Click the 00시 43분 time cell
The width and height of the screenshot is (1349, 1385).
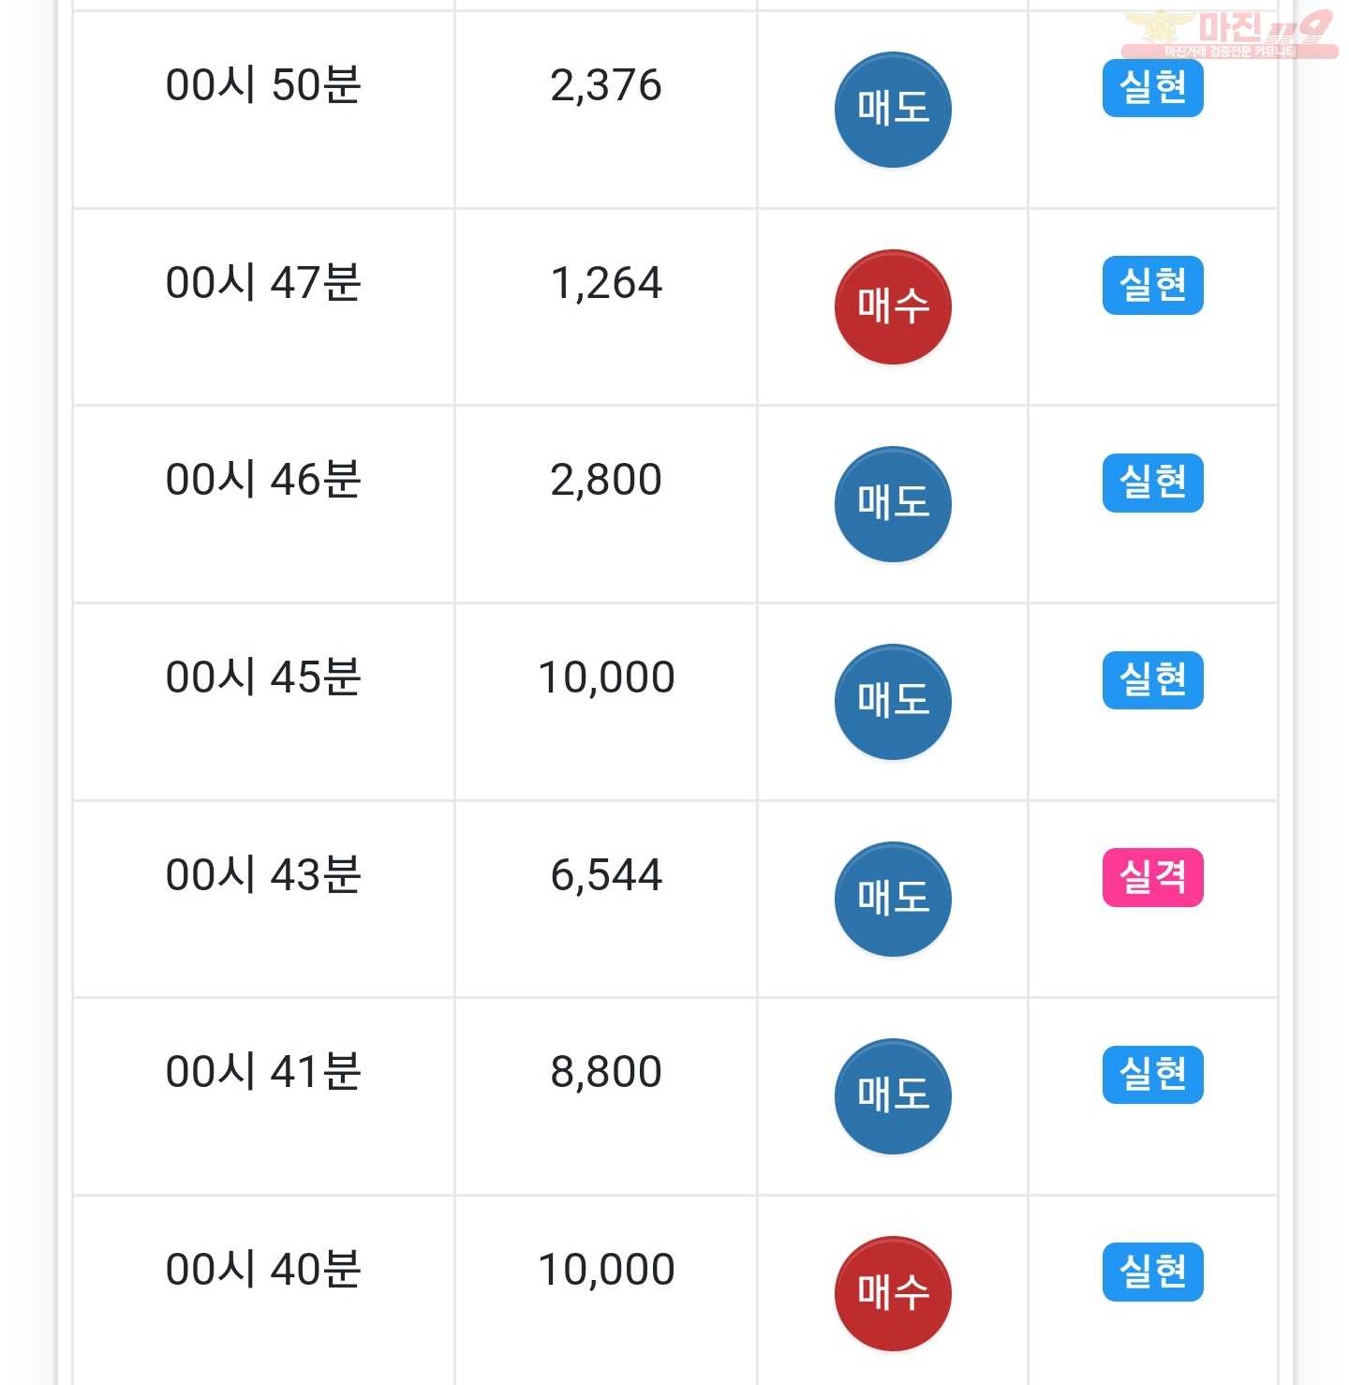tap(263, 900)
